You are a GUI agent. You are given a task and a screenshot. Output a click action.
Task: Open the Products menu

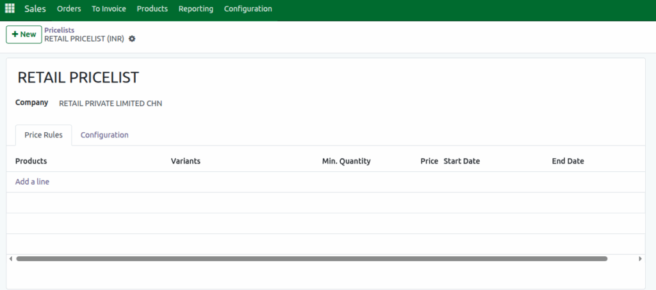(152, 9)
